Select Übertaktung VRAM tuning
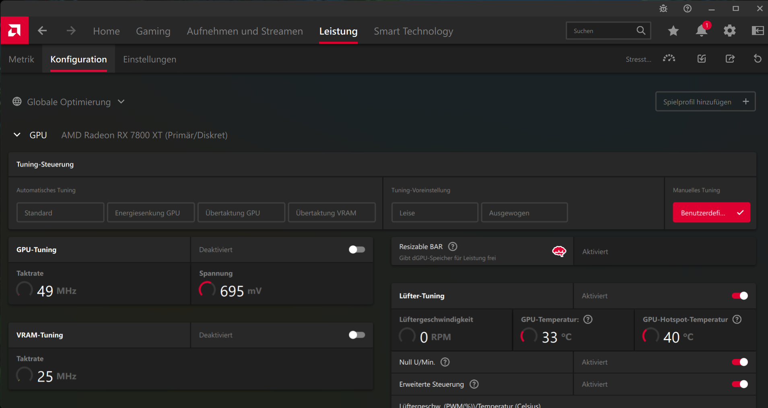This screenshot has width=768, height=408. coord(332,212)
